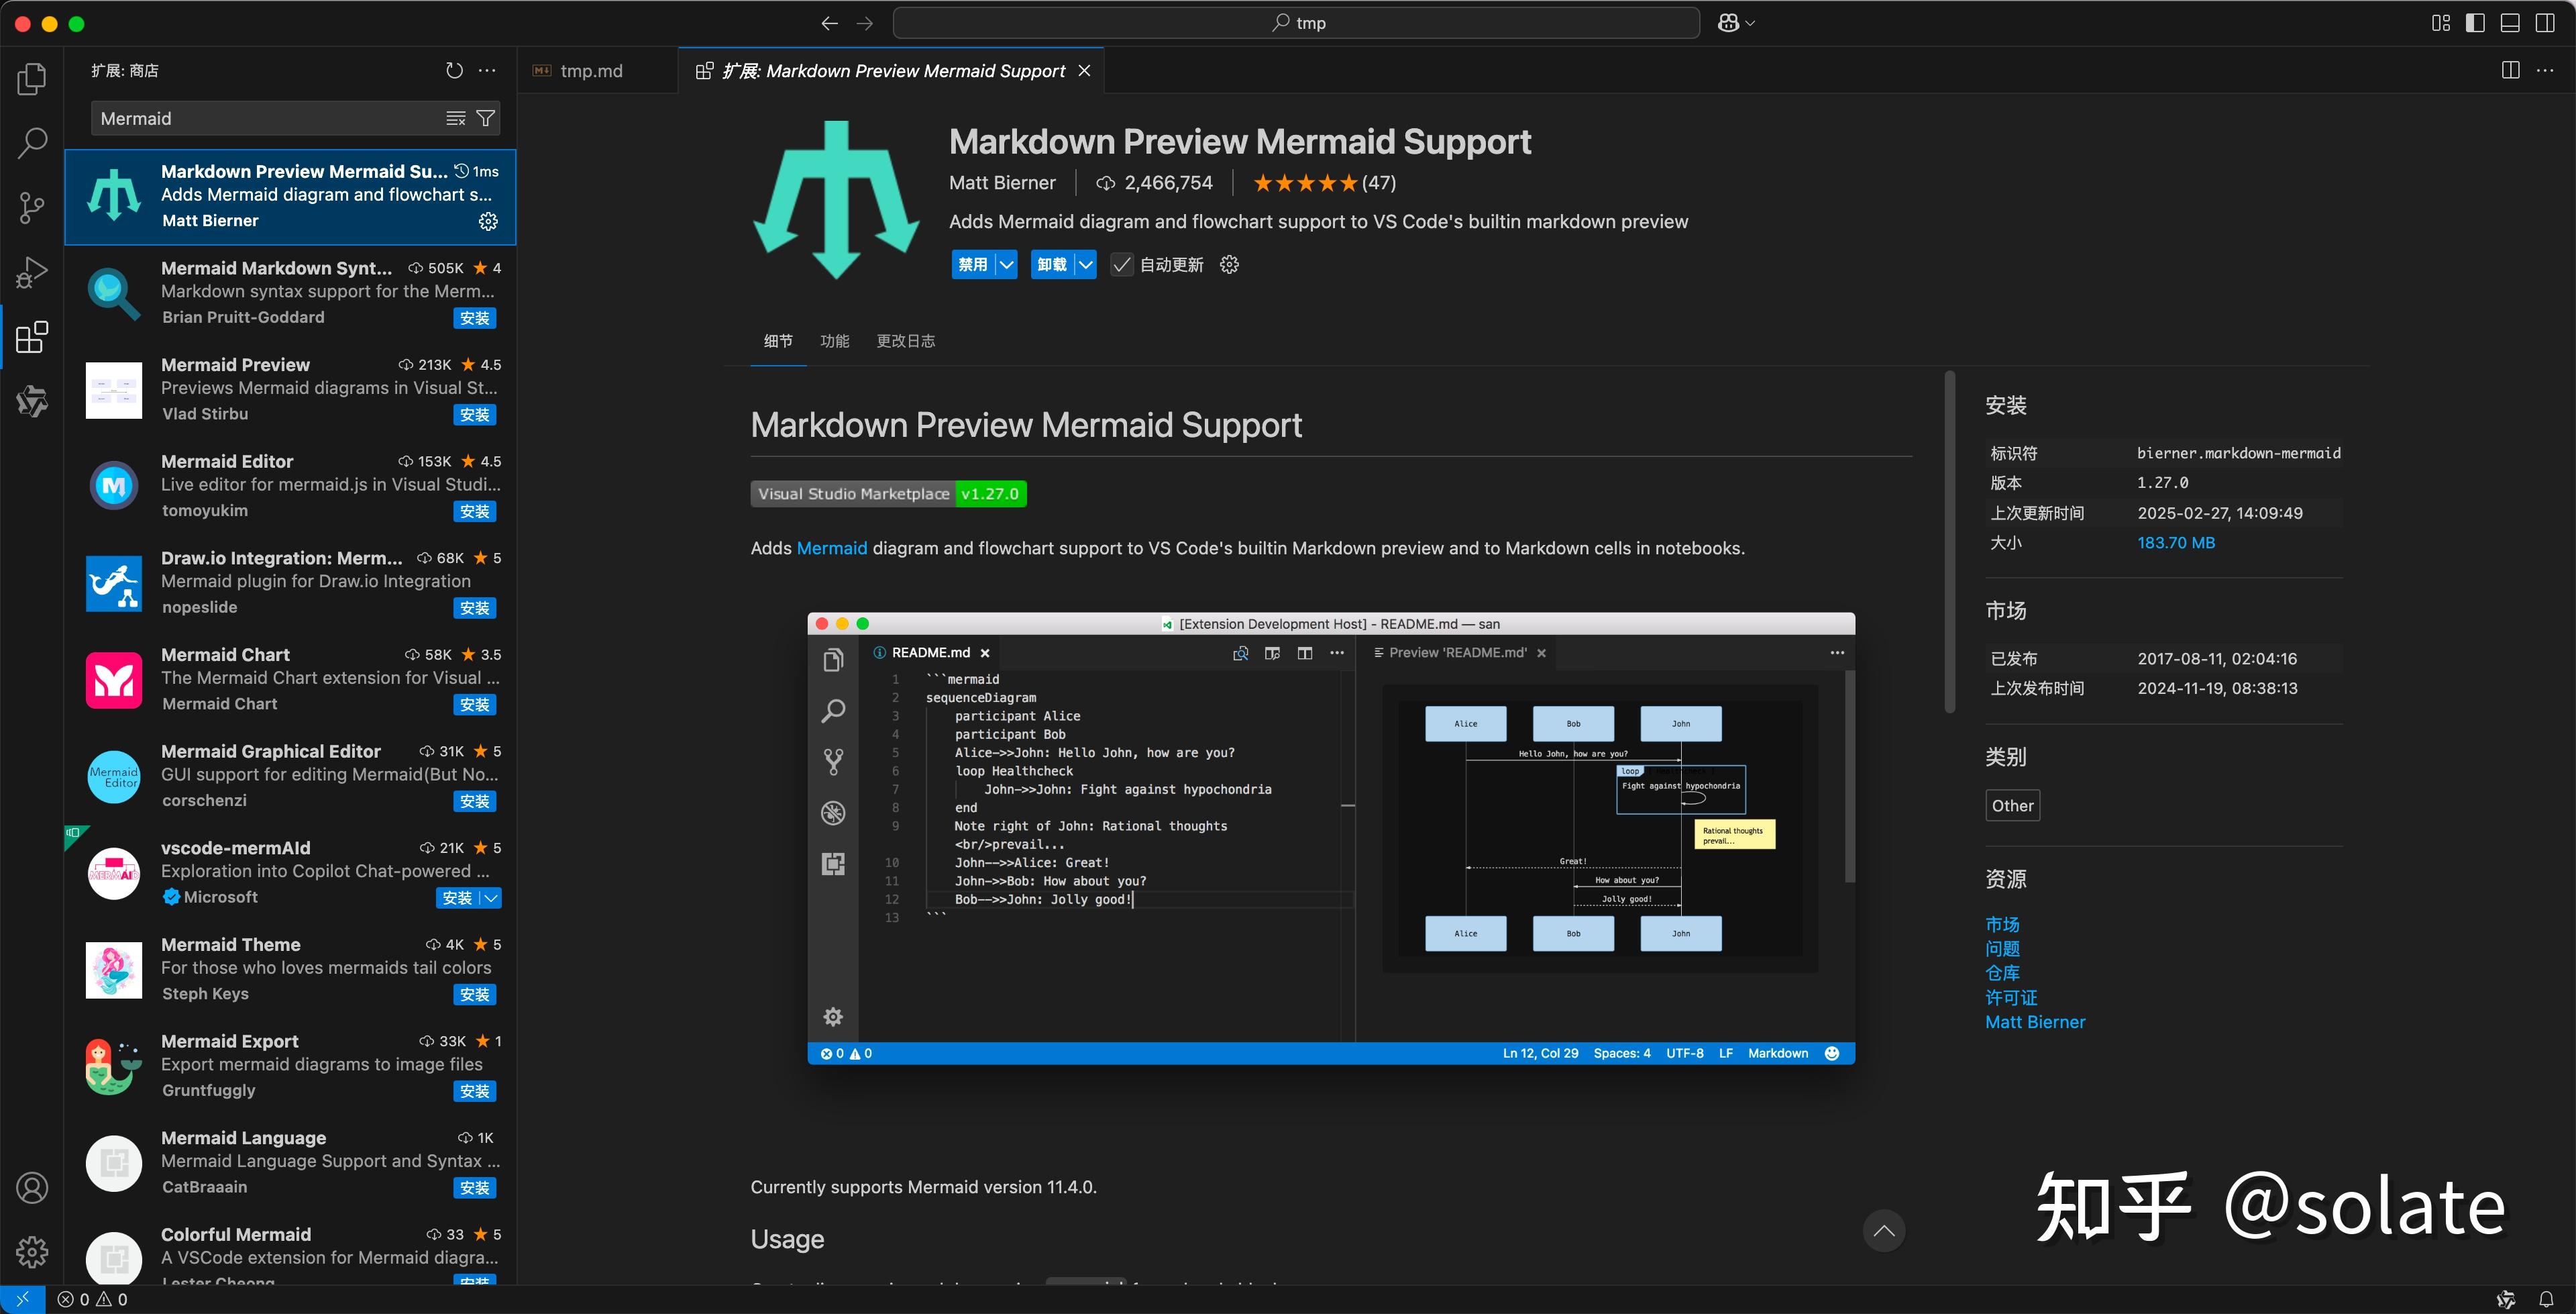The width and height of the screenshot is (2576, 1314).
Task: Open the Run and Debug view
Action: click(x=31, y=271)
